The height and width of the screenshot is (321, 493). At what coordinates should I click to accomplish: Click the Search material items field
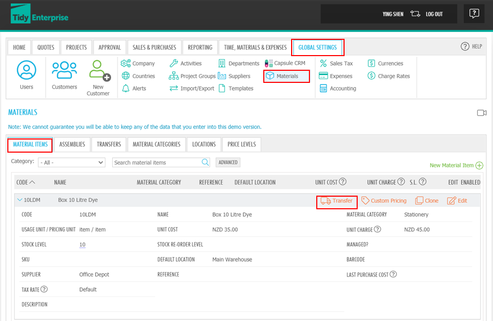click(x=156, y=163)
